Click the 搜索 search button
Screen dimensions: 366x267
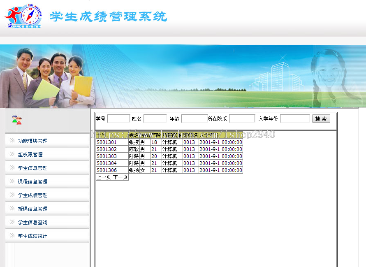point(321,118)
